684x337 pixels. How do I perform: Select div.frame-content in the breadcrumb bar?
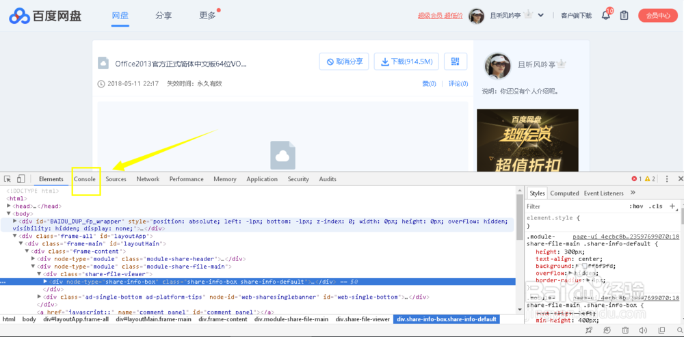[223, 319]
